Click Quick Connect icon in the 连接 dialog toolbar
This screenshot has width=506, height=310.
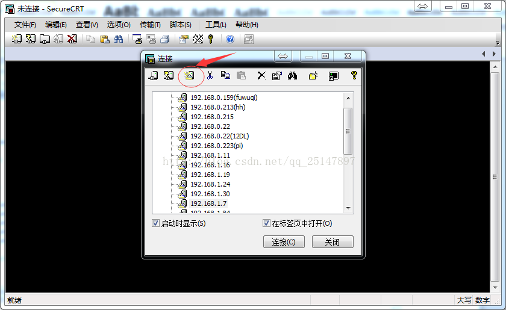(169, 75)
